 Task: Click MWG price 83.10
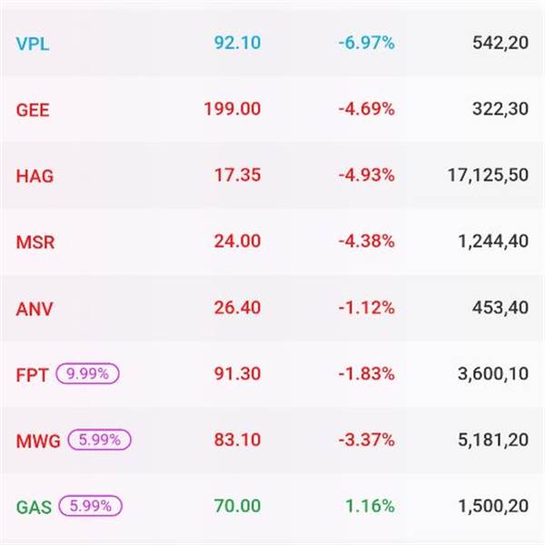[237, 441]
